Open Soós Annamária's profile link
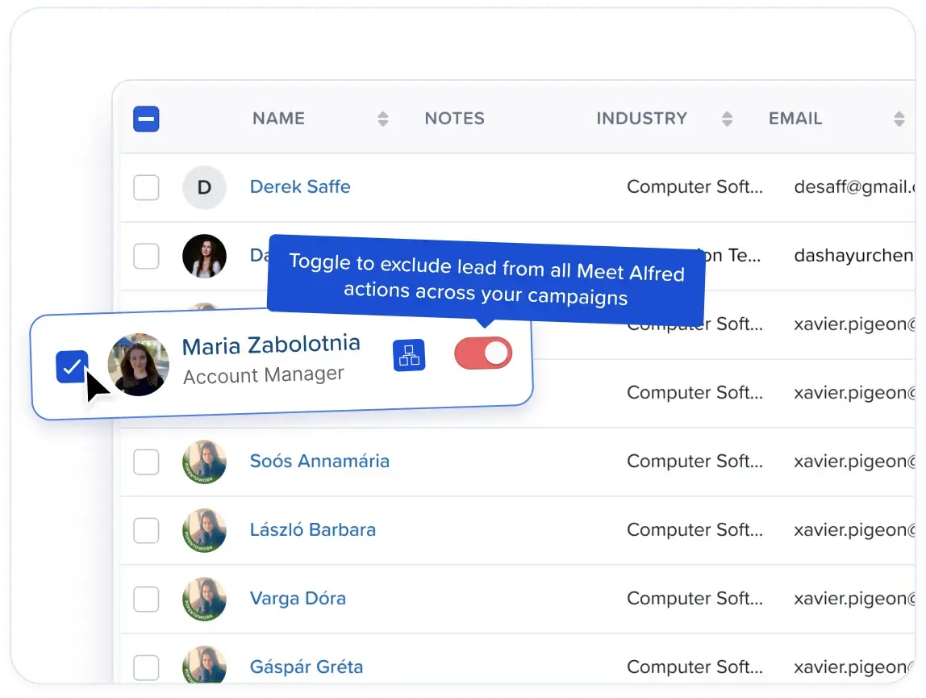Viewport: 926px width, 698px height. point(319,461)
